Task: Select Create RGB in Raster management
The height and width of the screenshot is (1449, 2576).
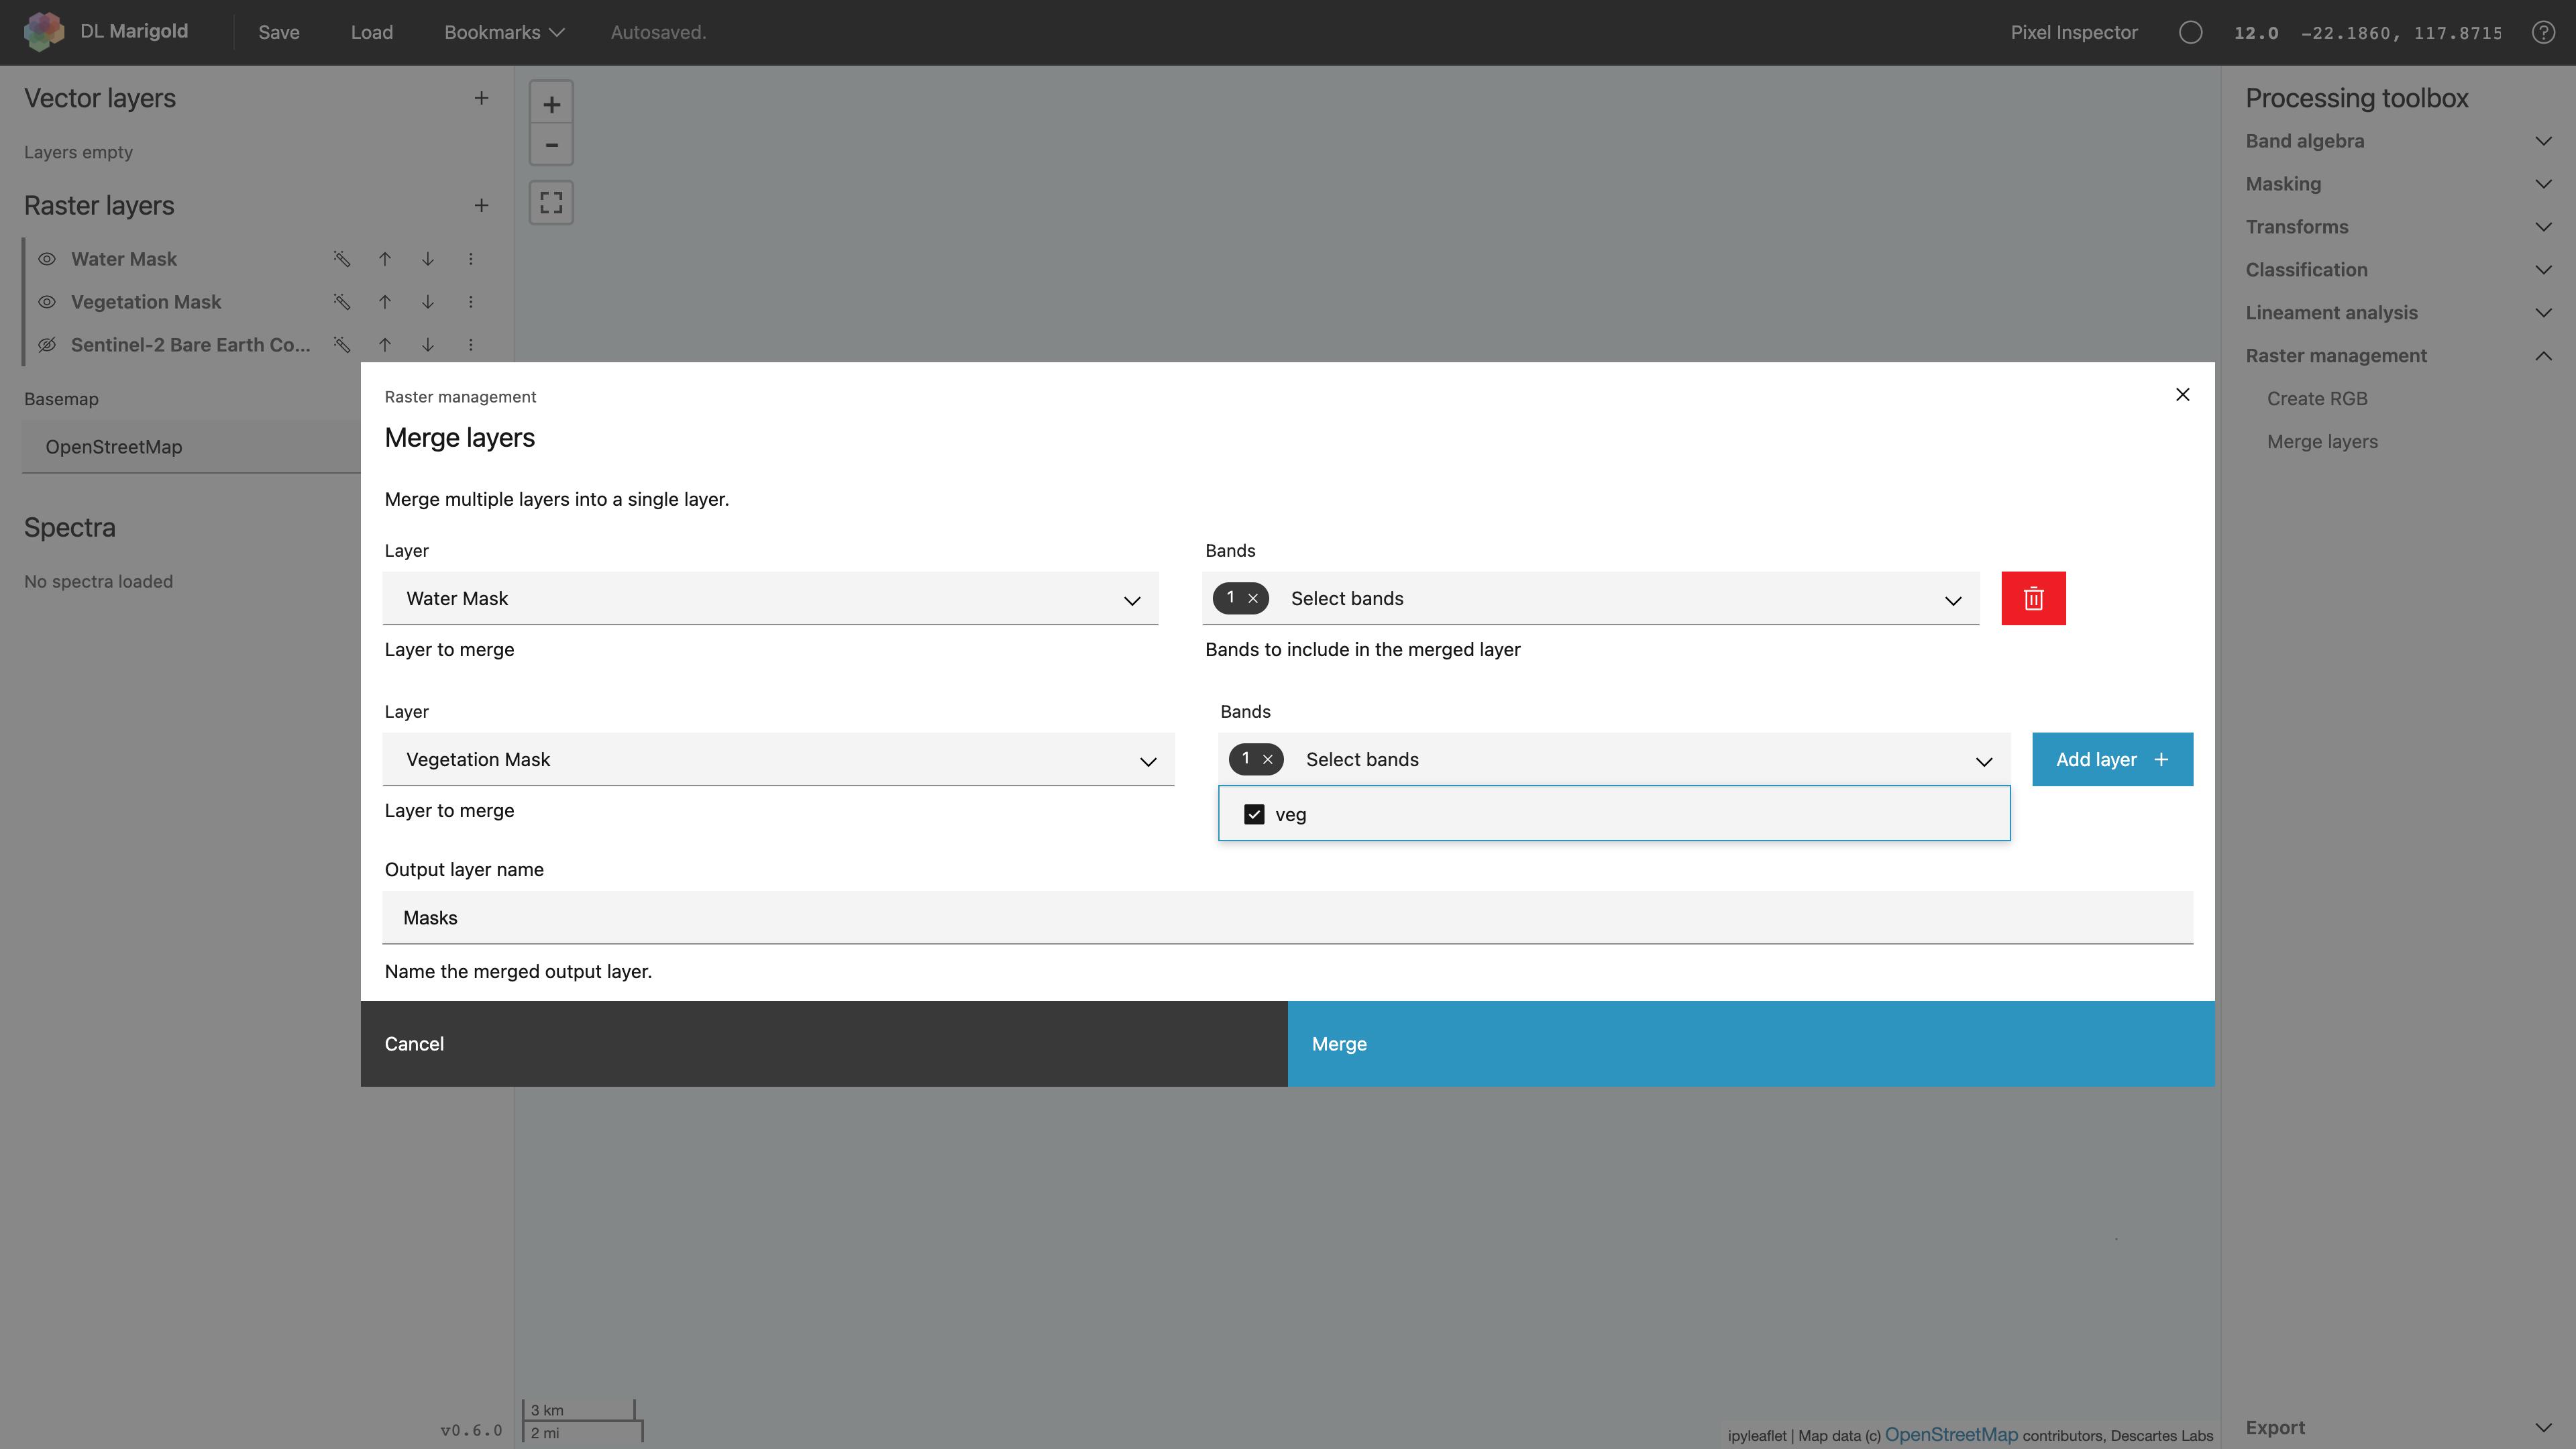Action: (x=2317, y=398)
